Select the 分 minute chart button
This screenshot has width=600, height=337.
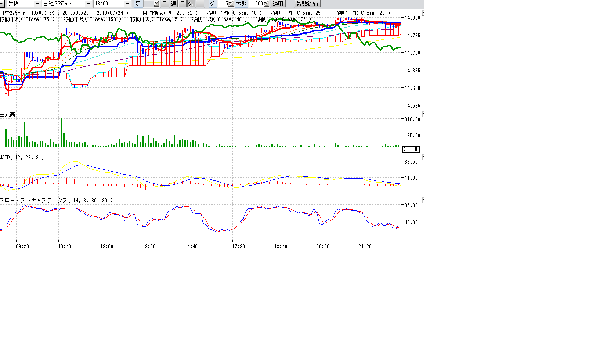click(x=191, y=4)
